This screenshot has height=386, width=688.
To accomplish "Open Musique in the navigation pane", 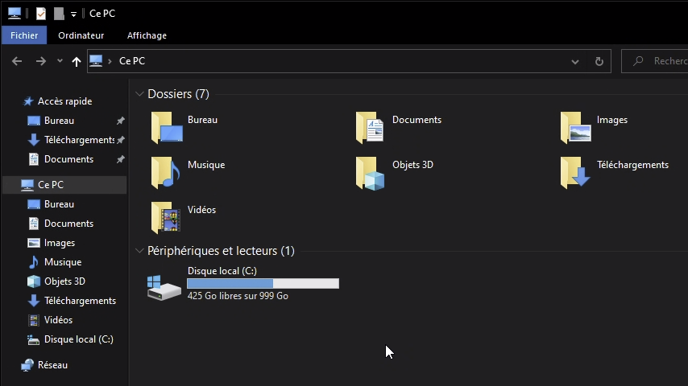I will pos(63,262).
